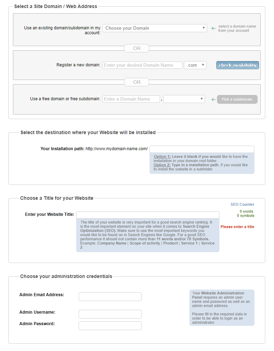Click into the Admin Password field

pyautogui.click(x=110, y=326)
